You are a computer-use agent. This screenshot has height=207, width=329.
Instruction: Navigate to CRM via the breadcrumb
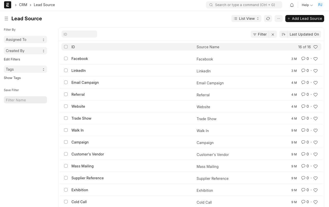(23, 5)
